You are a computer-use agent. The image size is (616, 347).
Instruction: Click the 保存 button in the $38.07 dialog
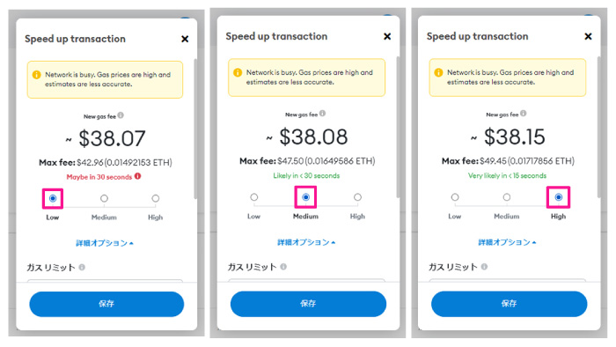pos(106,304)
